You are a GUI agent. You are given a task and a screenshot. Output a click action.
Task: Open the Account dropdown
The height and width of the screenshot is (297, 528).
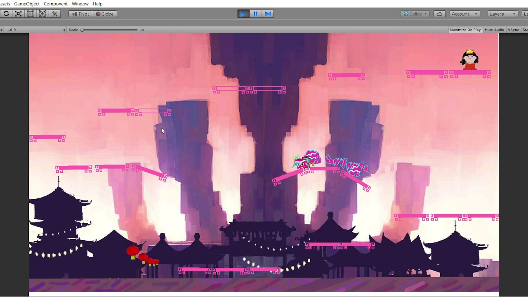464,14
